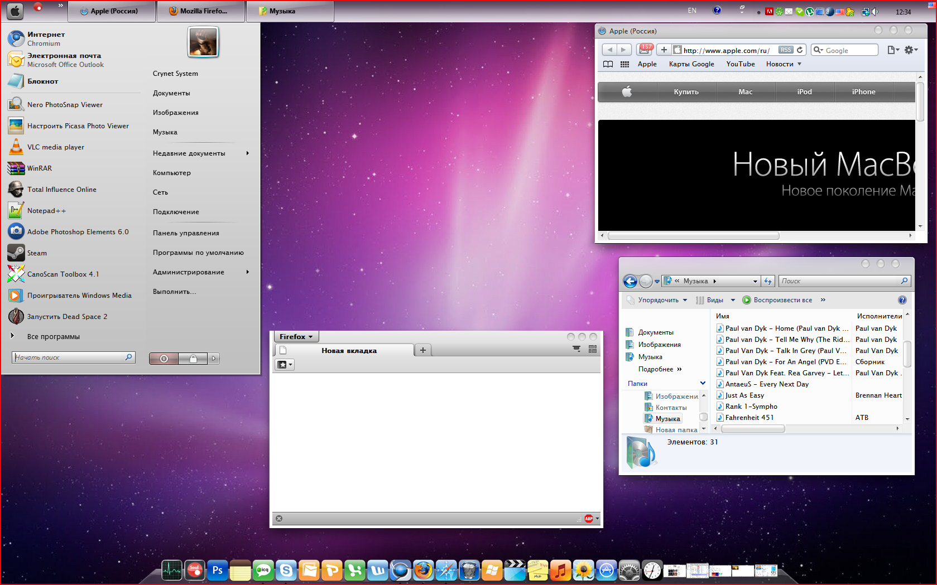Open the Safari settings gear dropdown
937x585 pixels.
pyautogui.click(x=911, y=50)
